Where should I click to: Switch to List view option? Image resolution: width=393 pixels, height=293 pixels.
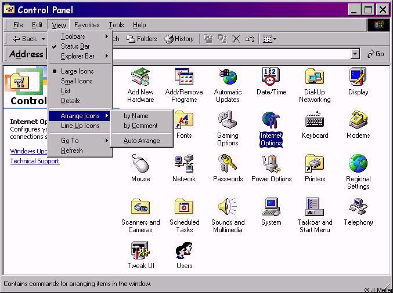pos(80,91)
